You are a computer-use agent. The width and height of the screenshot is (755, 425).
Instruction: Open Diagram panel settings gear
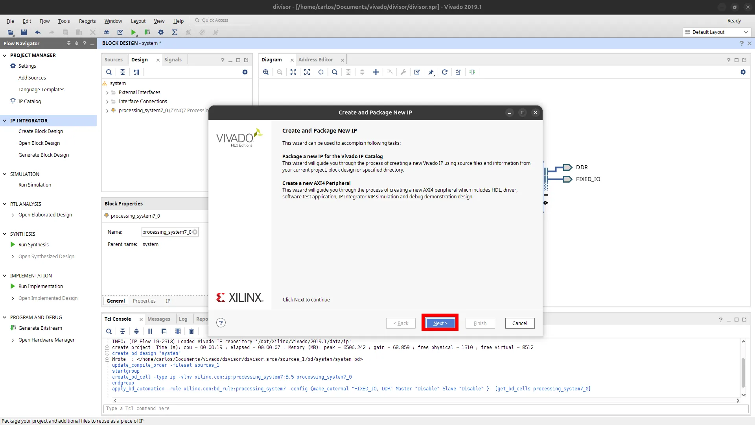click(743, 72)
